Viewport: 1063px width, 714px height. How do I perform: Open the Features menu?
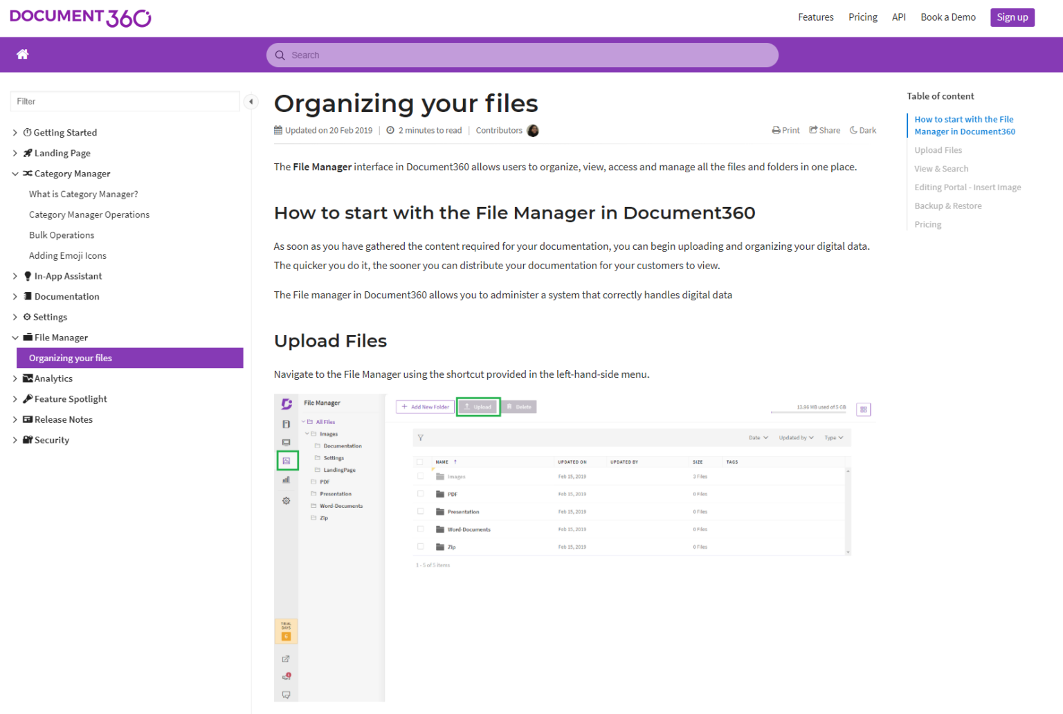(x=815, y=17)
